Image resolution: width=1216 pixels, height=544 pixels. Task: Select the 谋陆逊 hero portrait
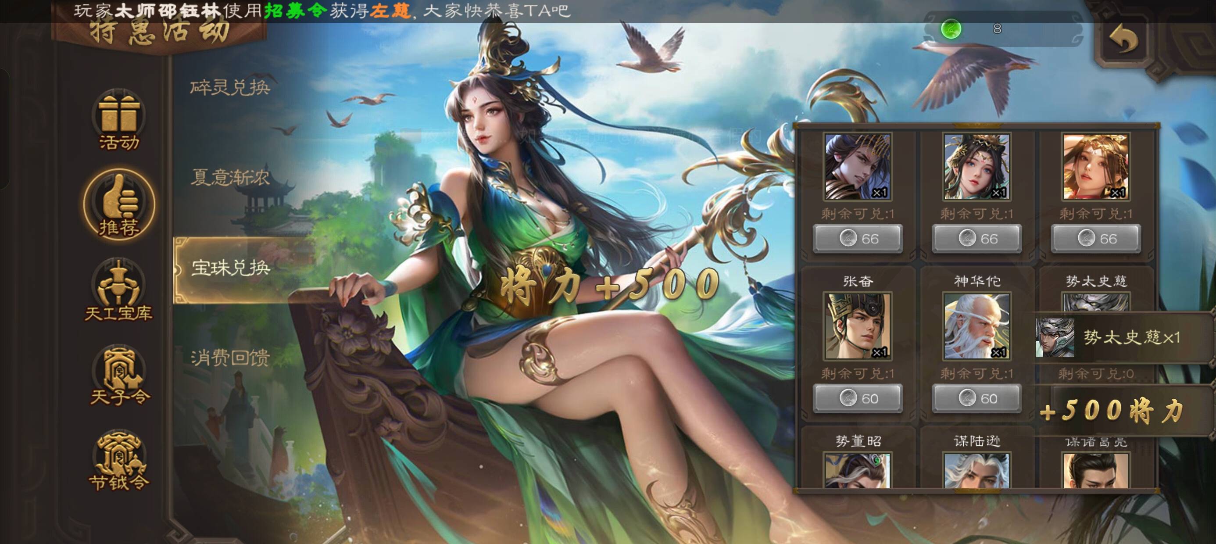tap(976, 470)
